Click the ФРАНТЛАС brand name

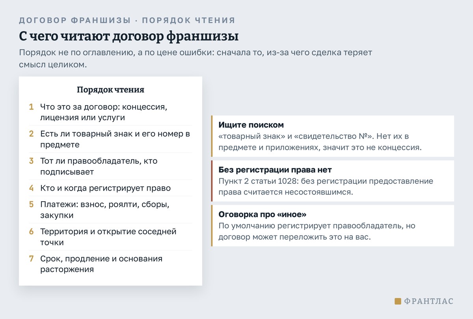(429, 301)
